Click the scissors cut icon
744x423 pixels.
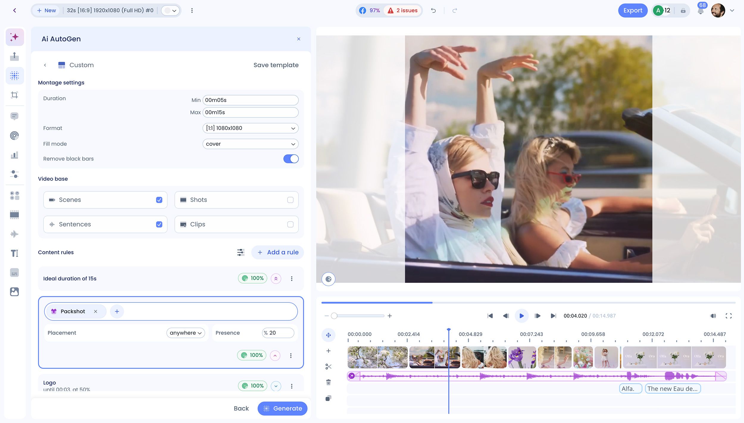pyautogui.click(x=328, y=366)
